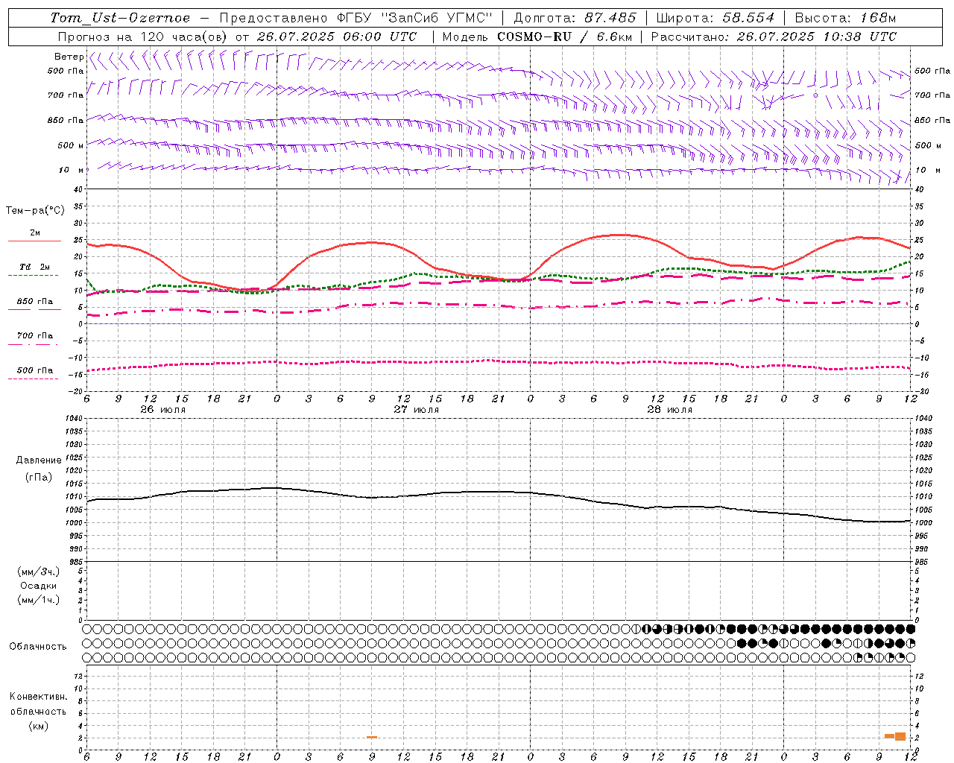954x763 pixels.
Task: Click the 26 июля date label
Action: click(163, 410)
